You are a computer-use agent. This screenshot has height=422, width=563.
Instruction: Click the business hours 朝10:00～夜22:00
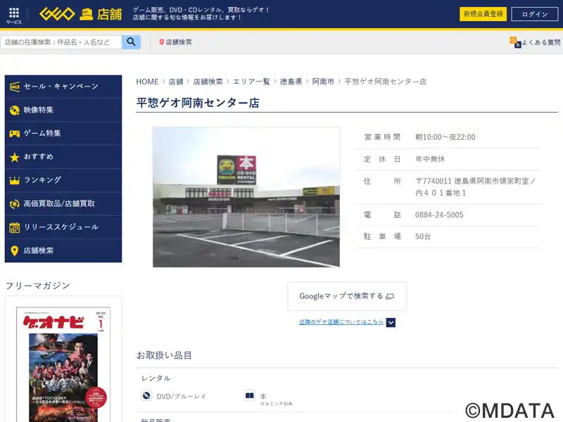[445, 137]
